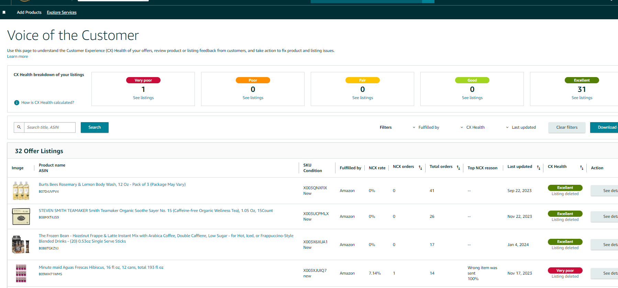Click the red Very poor badge in summary

(x=143, y=80)
